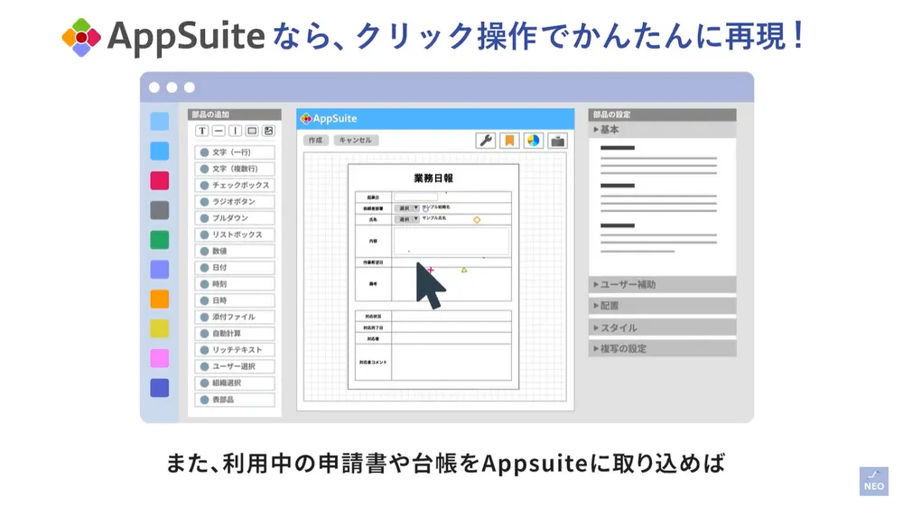Select the text label "T" part icon
The height and width of the screenshot is (506, 903).
tap(202, 131)
